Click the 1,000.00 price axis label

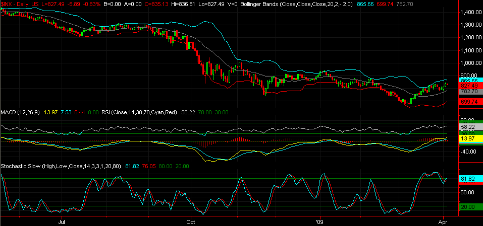[x=470, y=63]
